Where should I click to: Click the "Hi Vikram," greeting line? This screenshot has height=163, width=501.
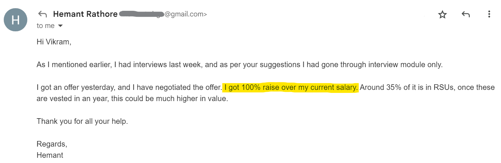click(53, 42)
